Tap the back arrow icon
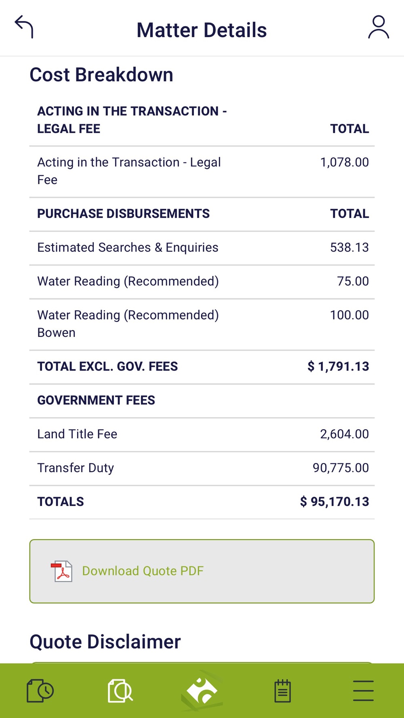Image resolution: width=404 pixels, height=718 pixels. [24, 27]
